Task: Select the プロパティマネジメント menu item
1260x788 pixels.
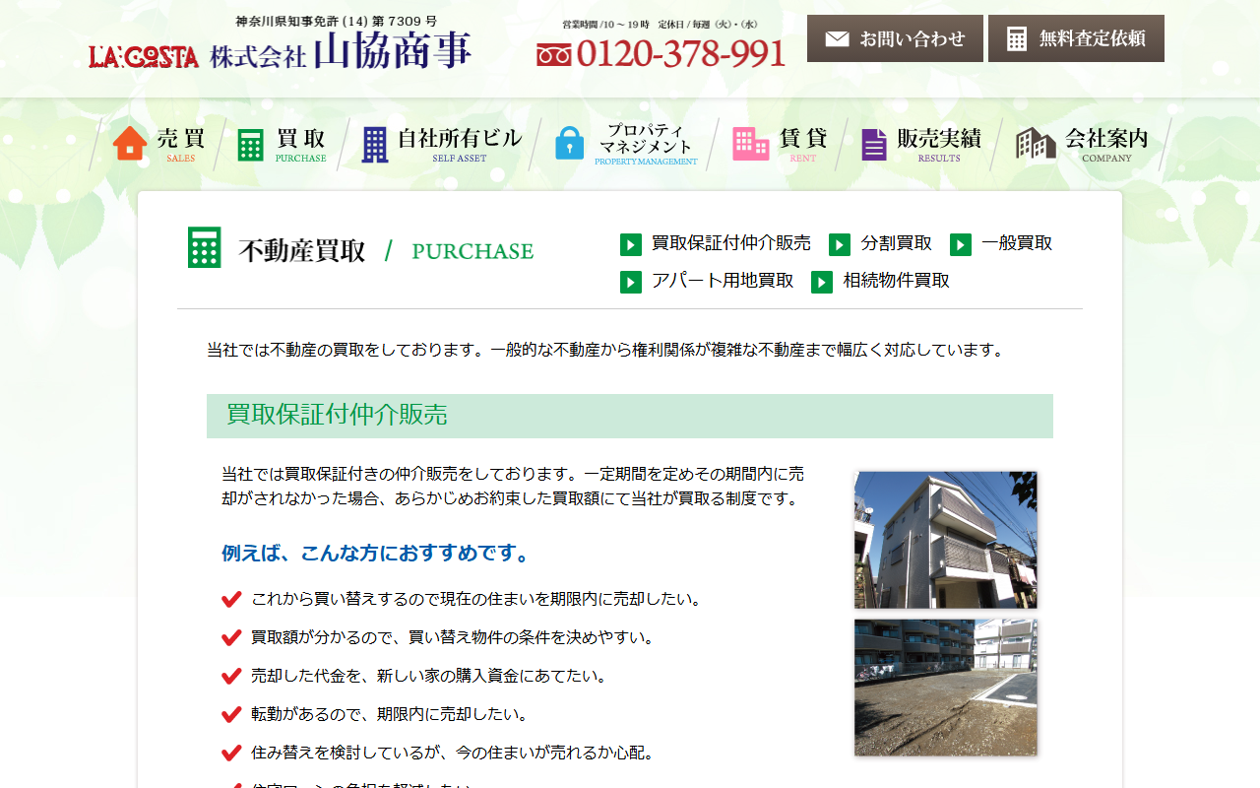Action: (x=626, y=144)
